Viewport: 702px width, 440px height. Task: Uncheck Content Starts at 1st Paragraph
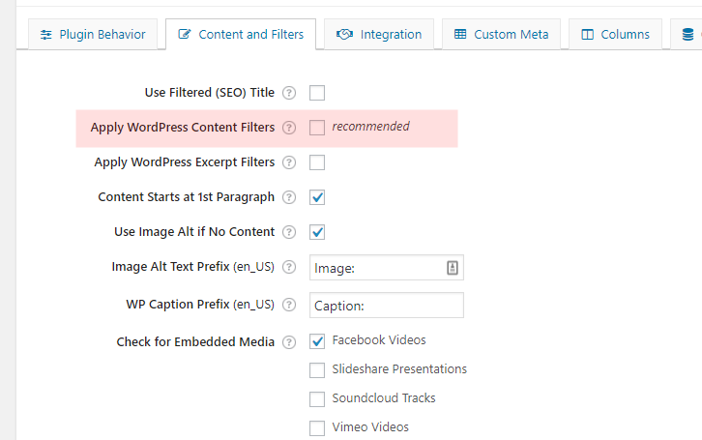(x=317, y=197)
